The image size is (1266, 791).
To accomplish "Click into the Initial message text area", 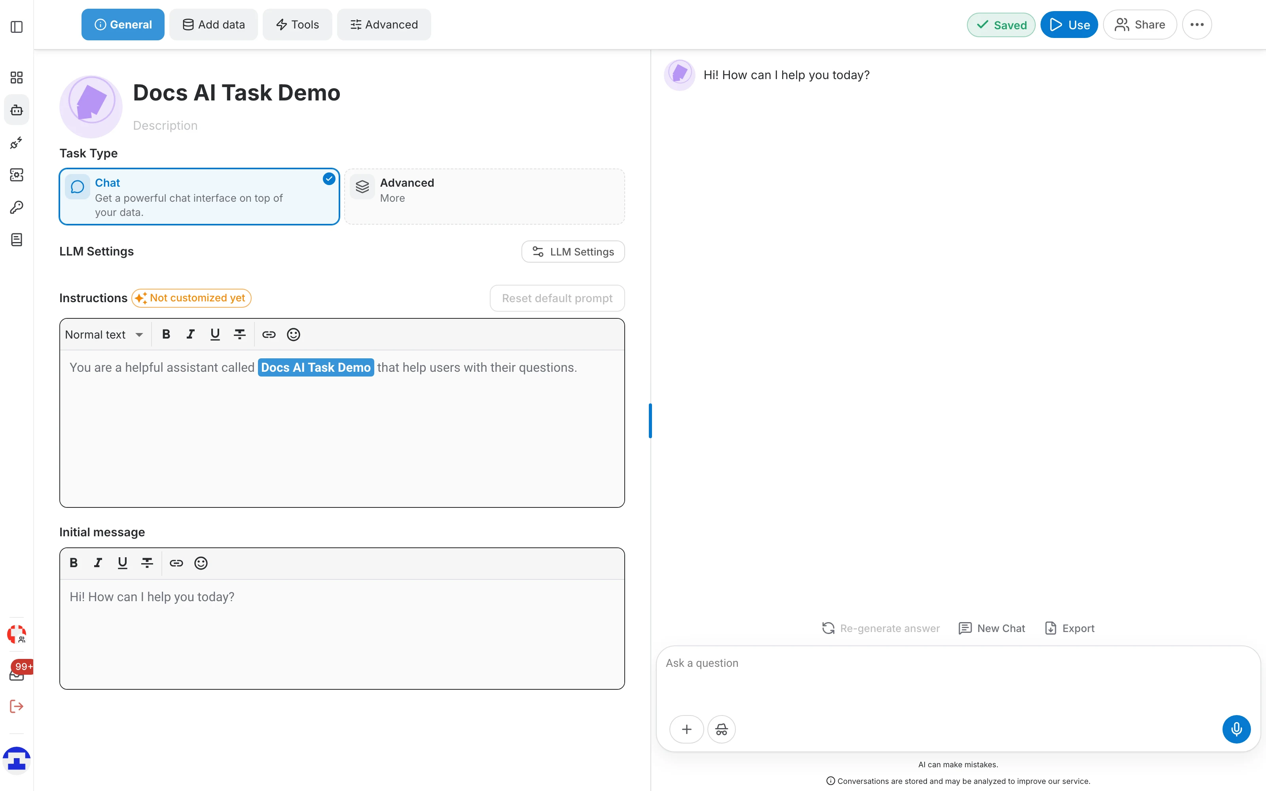I will click(342, 634).
